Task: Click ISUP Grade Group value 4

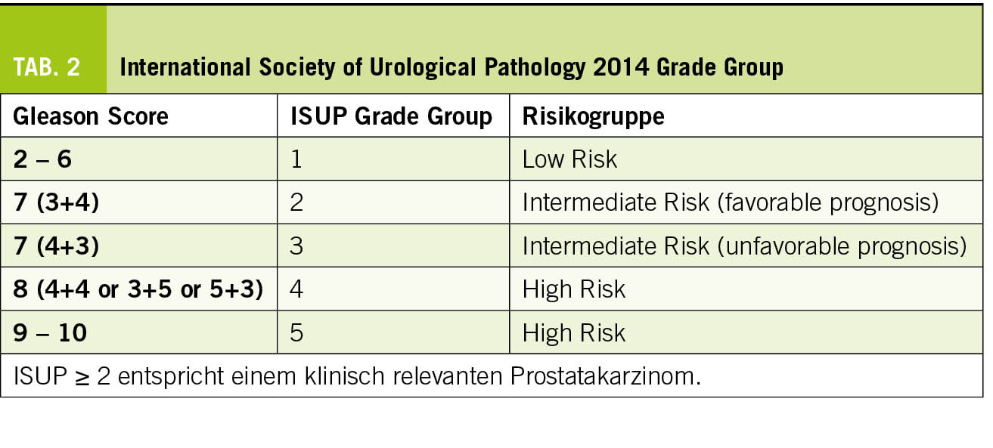Action: (x=297, y=289)
